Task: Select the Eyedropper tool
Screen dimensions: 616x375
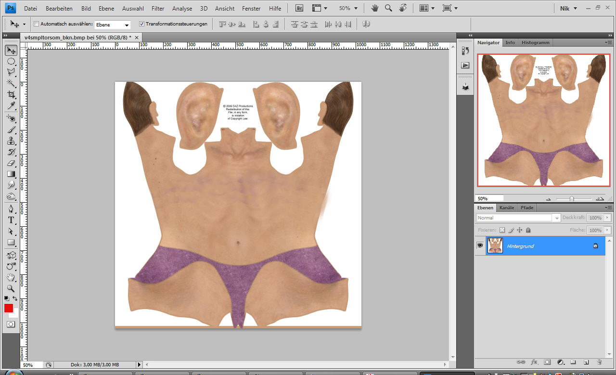Action: [11, 105]
